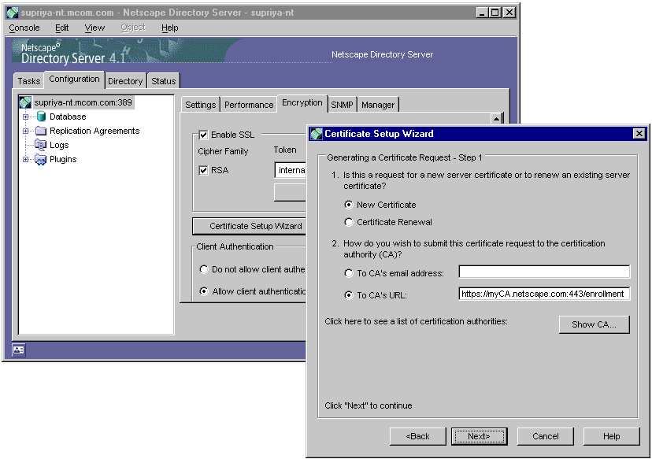
Task: Select the Replication Agreements tree label
Action: pos(94,131)
